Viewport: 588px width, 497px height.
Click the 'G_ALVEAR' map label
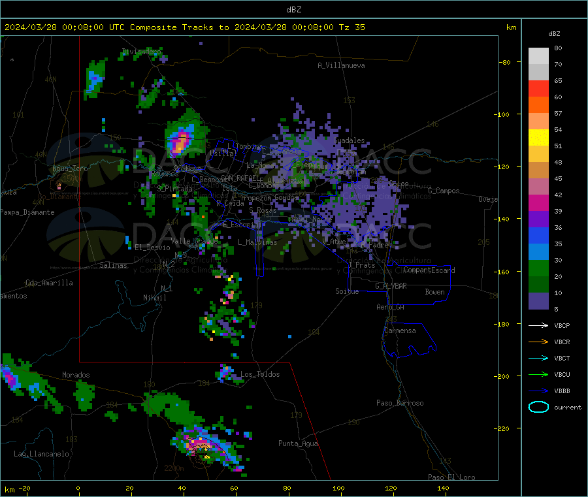click(391, 286)
